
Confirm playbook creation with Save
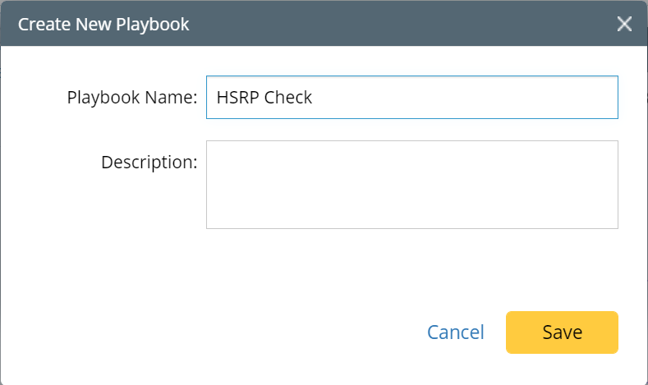pyautogui.click(x=562, y=332)
